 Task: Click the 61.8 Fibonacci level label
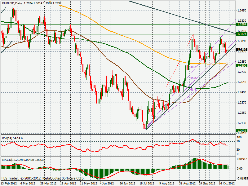[x=193, y=89]
